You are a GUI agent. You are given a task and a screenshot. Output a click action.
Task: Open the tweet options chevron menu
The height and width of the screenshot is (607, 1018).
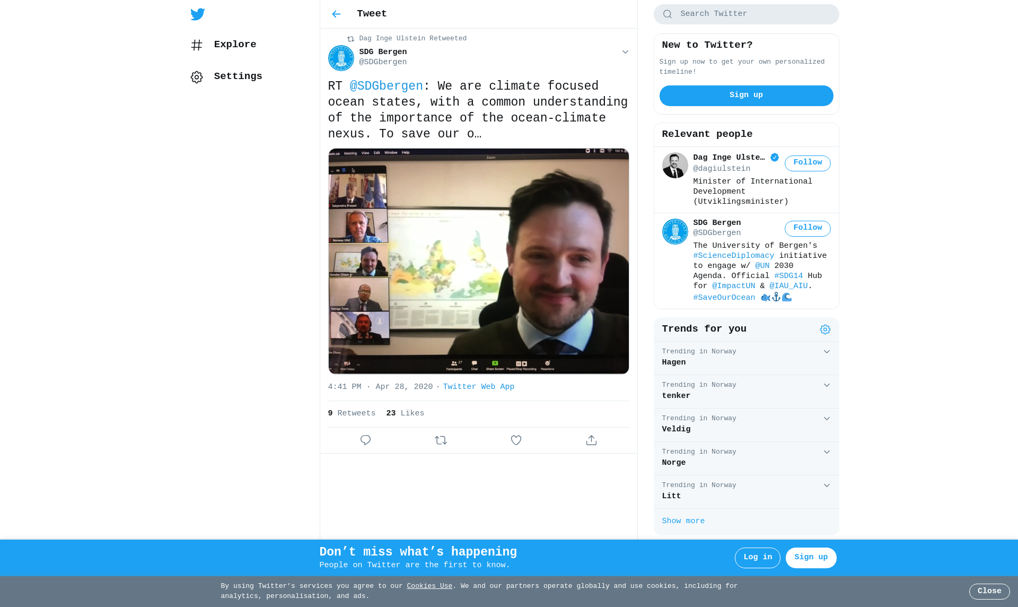click(x=625, y=52)
